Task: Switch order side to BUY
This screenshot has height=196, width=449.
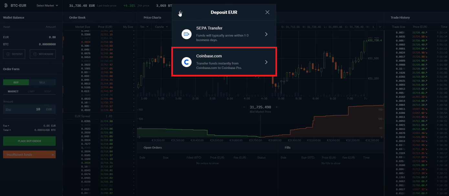Action: pyautogui.click(x=16, y=83)
